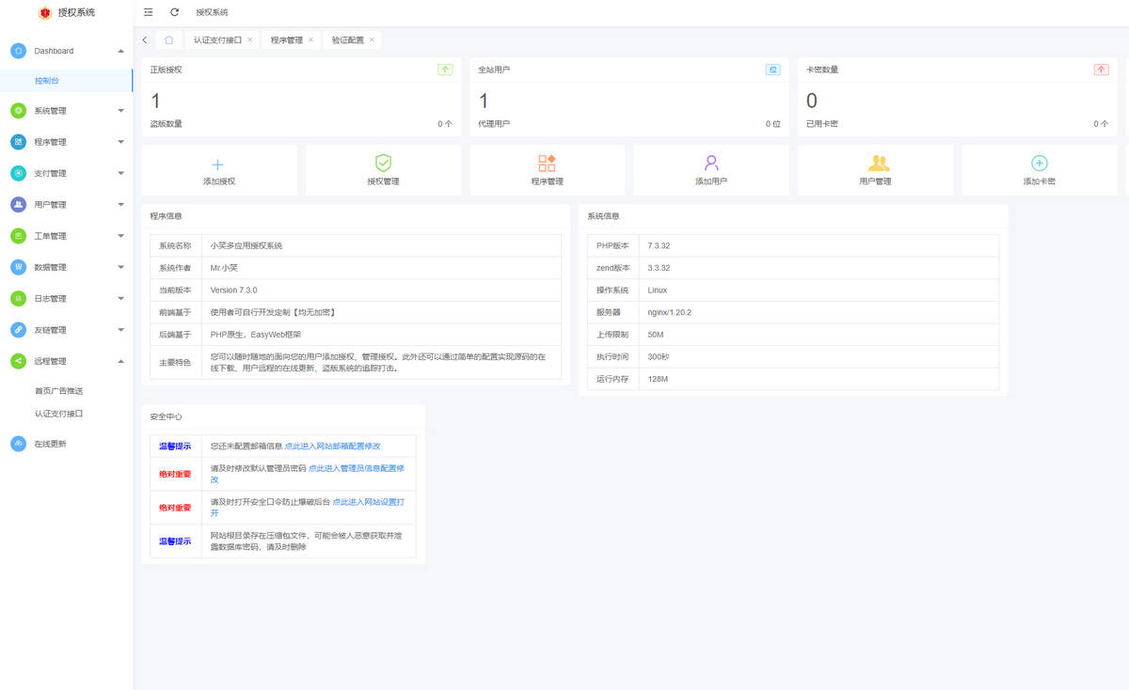Click the 在线更新 menu label
1129x690 pixels.
pos(51,444)
